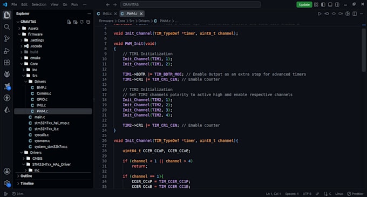367x197 pixels.
Task: Open the triangle icon below the lightning bolt
Action: [7, 110]
